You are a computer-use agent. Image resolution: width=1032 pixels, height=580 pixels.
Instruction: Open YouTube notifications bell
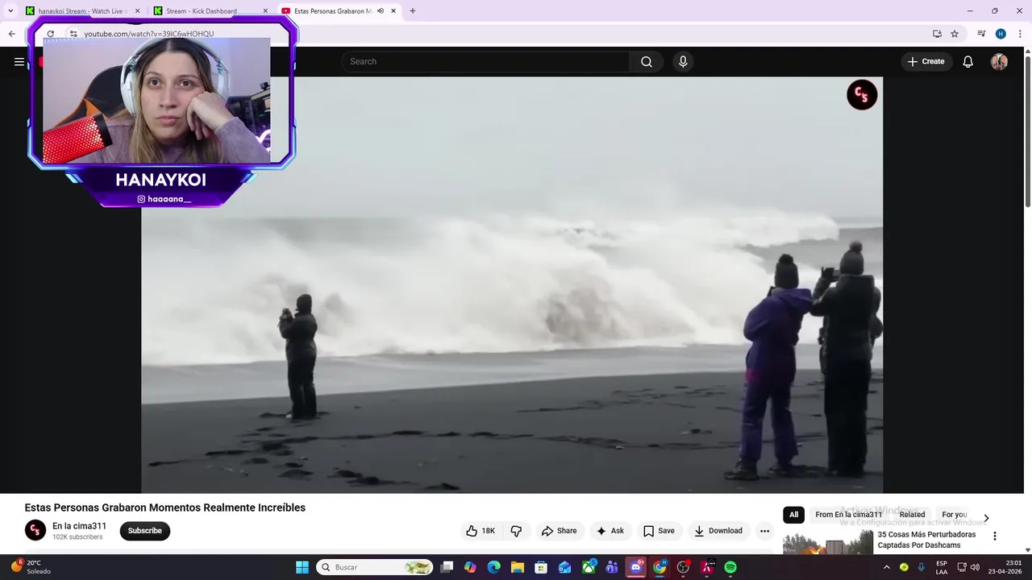pyautogui.click(x=968, y=62)
